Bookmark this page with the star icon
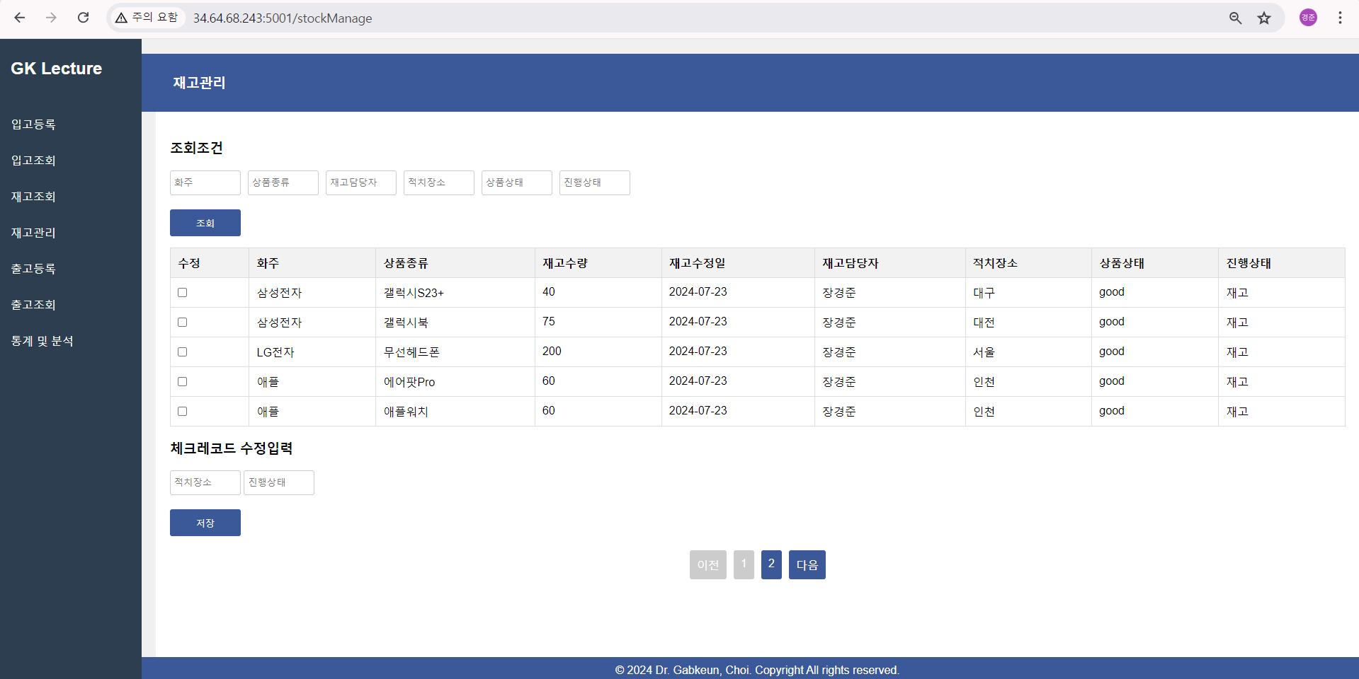Viewport: 1359px width, 679px height. pos(1264,18)
